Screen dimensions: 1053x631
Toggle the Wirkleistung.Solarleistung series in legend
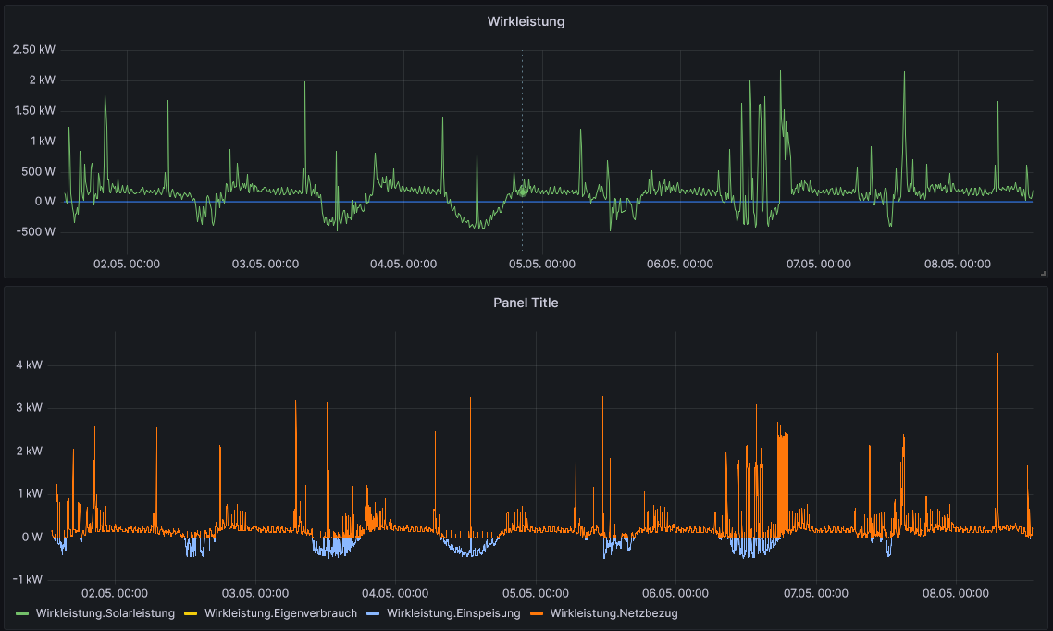point(105,613)
